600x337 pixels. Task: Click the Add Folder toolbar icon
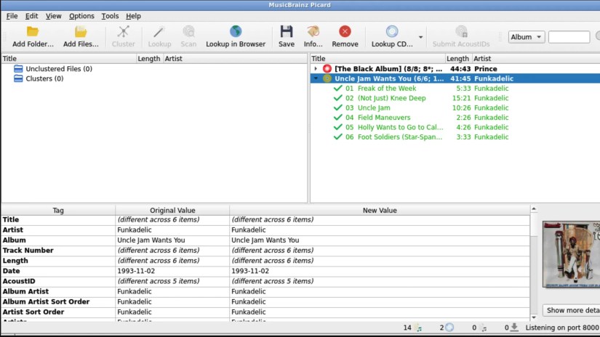[33, 32]
